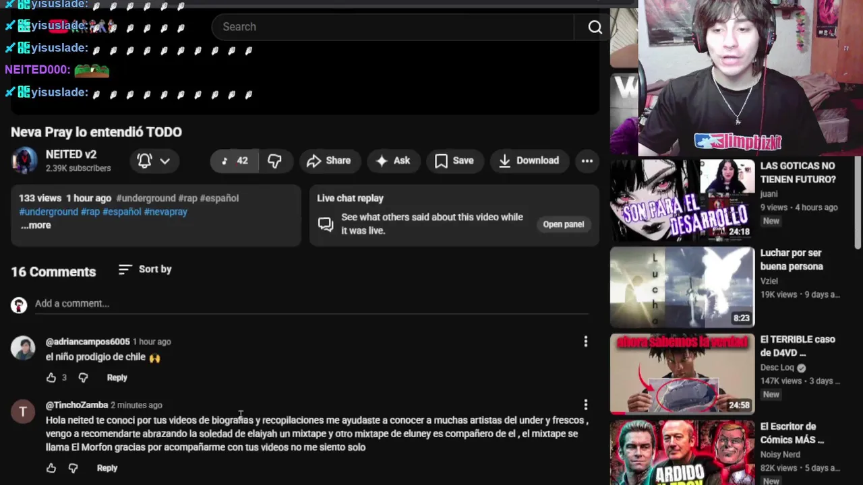Open NEITED v2 channel name link
Screen dimensions: 863x485
[71, 154]
